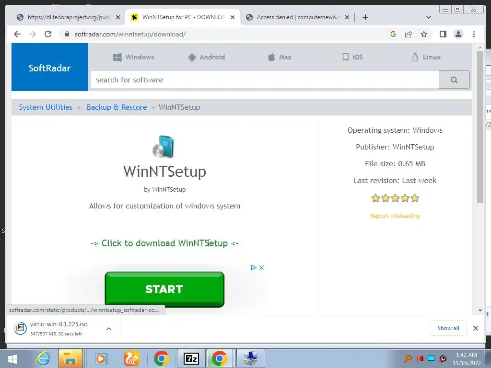The height and width of the screenshot is (368, 491).
Task: Close the dl.fedoraproject.org tab
Action: pos(118,17)
